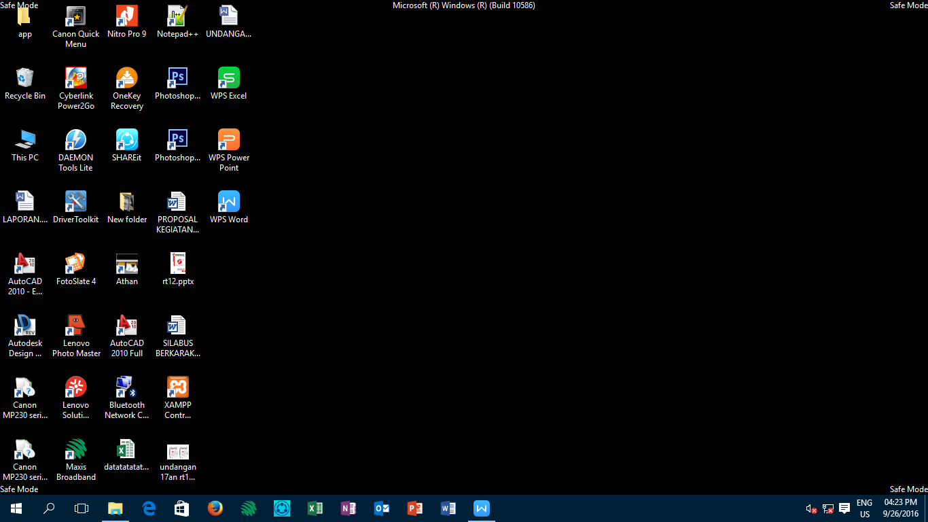The height and width of the screenshot is (522, 928).
Task: Select the Cyberlink Power2Go icon
Action: pos(76,89)
